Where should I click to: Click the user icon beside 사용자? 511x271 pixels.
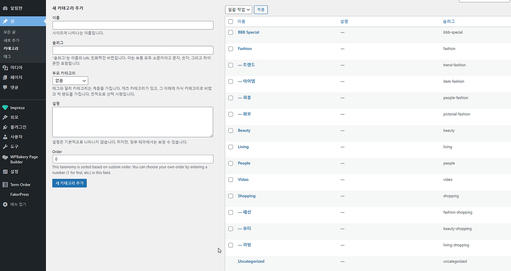point(5,137)
